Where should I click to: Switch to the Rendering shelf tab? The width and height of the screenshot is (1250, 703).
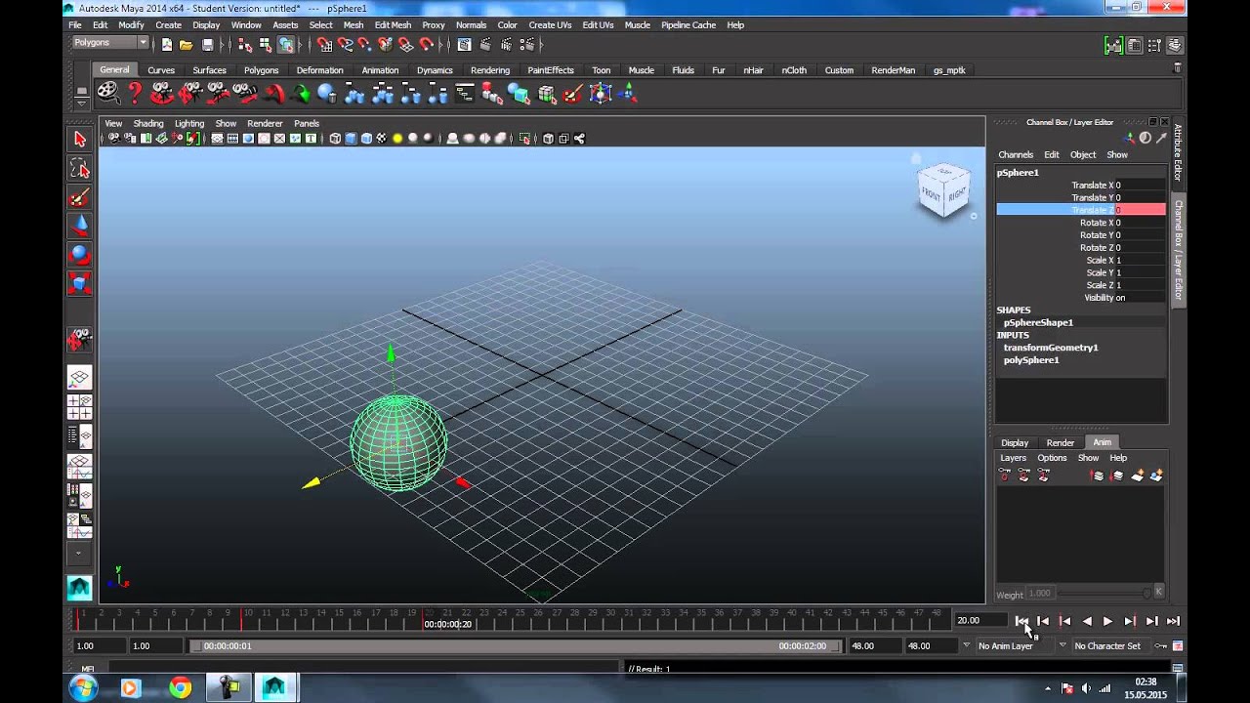click(x=490, y=70)
